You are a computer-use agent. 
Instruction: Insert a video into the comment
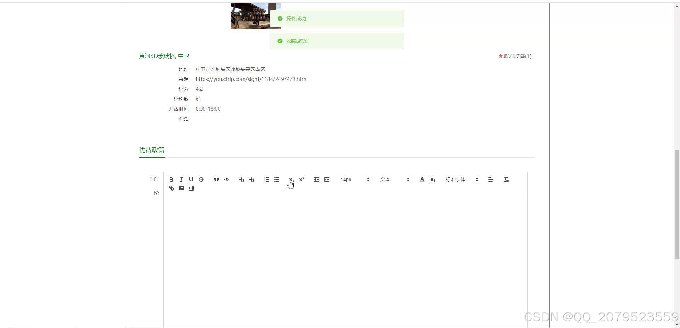click(x=191, y=188)
